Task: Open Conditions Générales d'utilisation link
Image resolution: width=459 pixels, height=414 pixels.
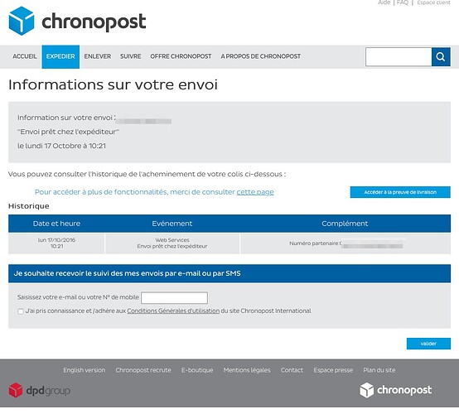Action: (173, 310)
